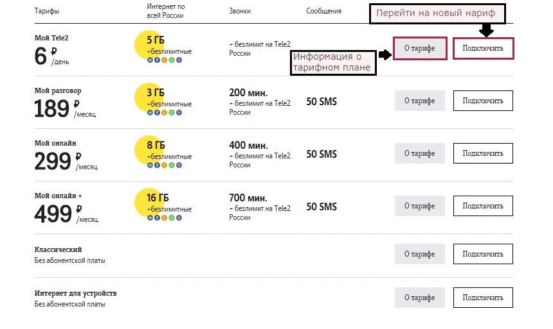Screen dimensions: 553x329
Task: Click the Facebook icon in Мой Tele2 row
Action: pos(158,60)
